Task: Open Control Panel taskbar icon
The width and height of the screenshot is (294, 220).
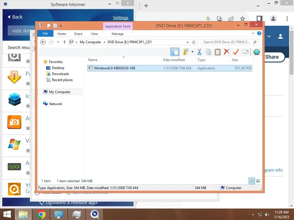Action: [x=59, y=214]
